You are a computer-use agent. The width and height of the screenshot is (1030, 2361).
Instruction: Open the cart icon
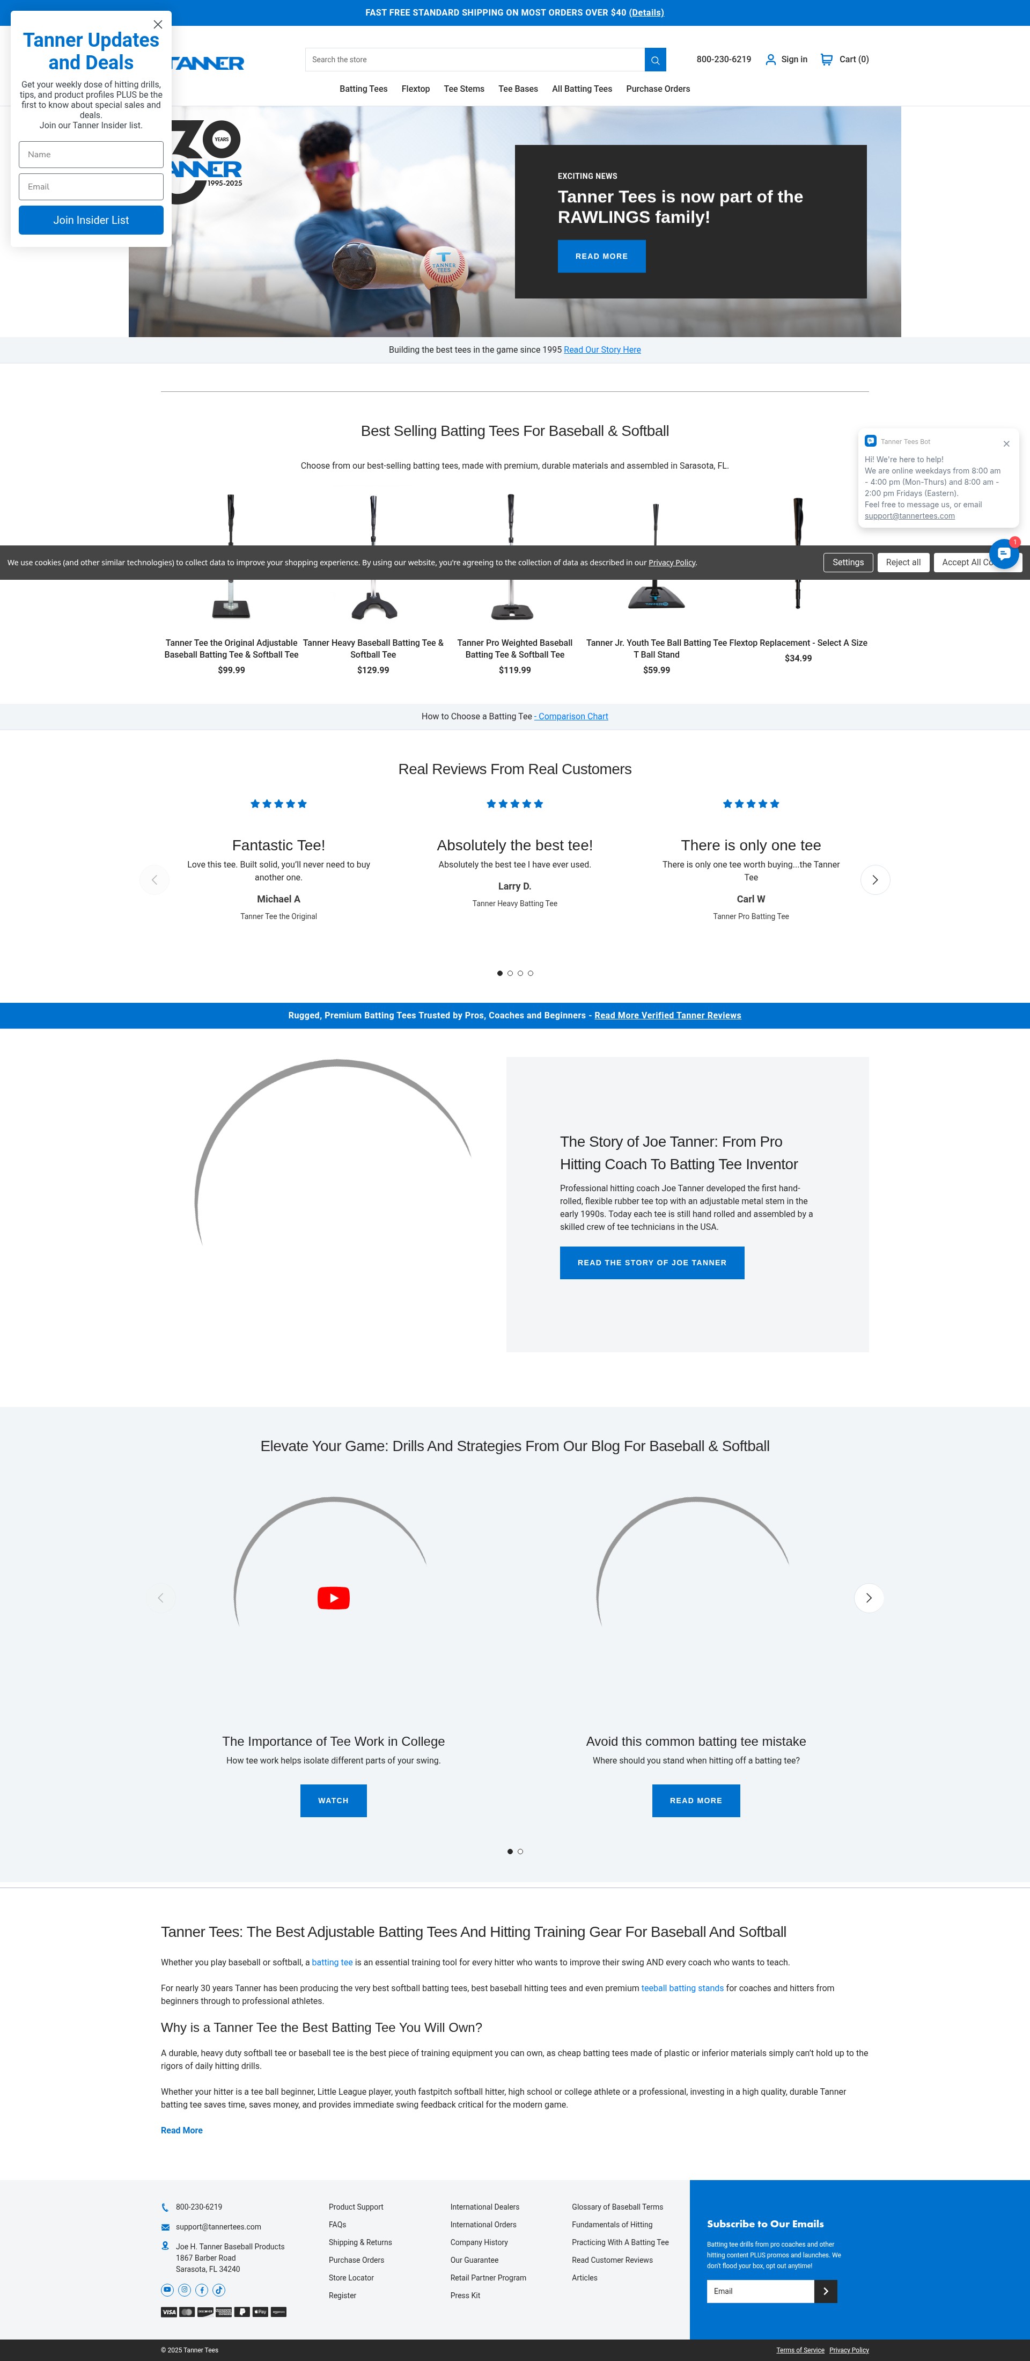(x=827, y=60)
